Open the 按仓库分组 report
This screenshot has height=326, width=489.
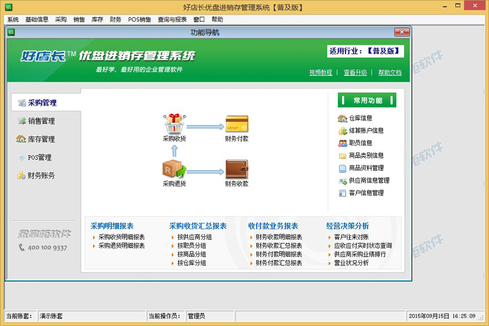pos(192,263)
